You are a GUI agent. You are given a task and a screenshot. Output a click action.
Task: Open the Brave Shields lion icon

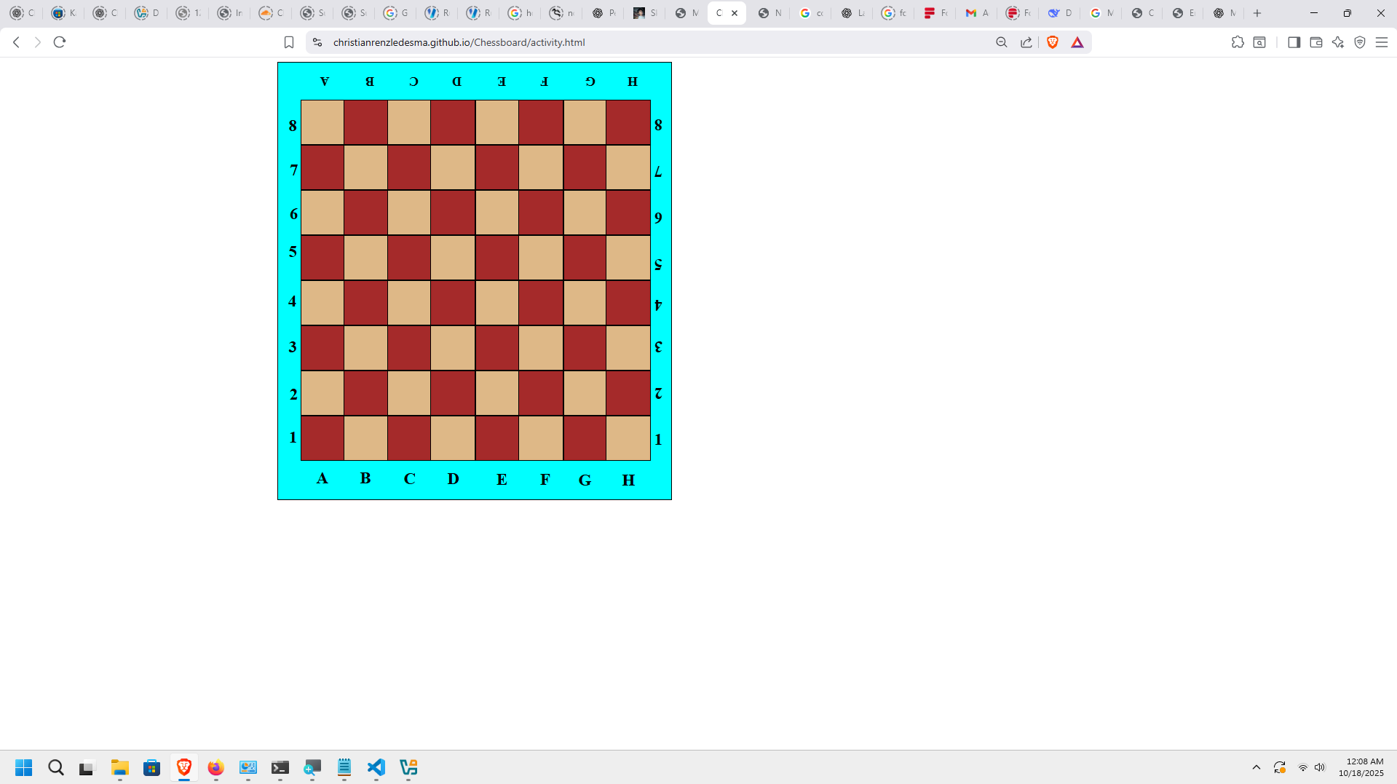click(x=1053, y=42)
